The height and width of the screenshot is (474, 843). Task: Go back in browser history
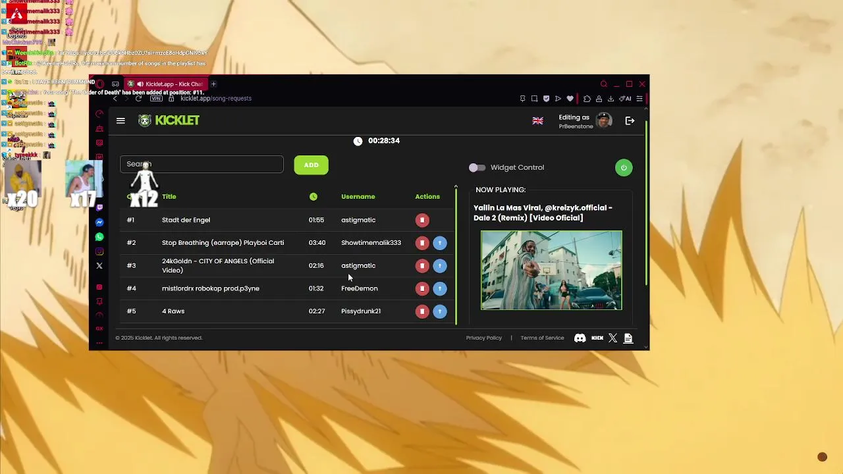pyautogui.click(x=115, y=98)
